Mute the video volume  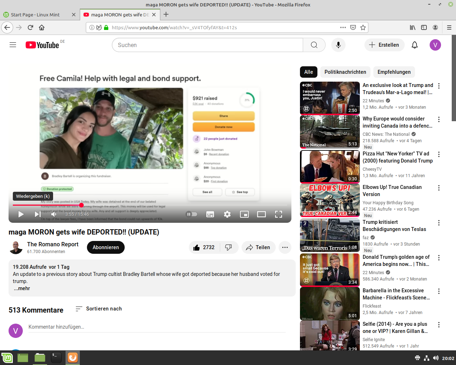[54, 214]
